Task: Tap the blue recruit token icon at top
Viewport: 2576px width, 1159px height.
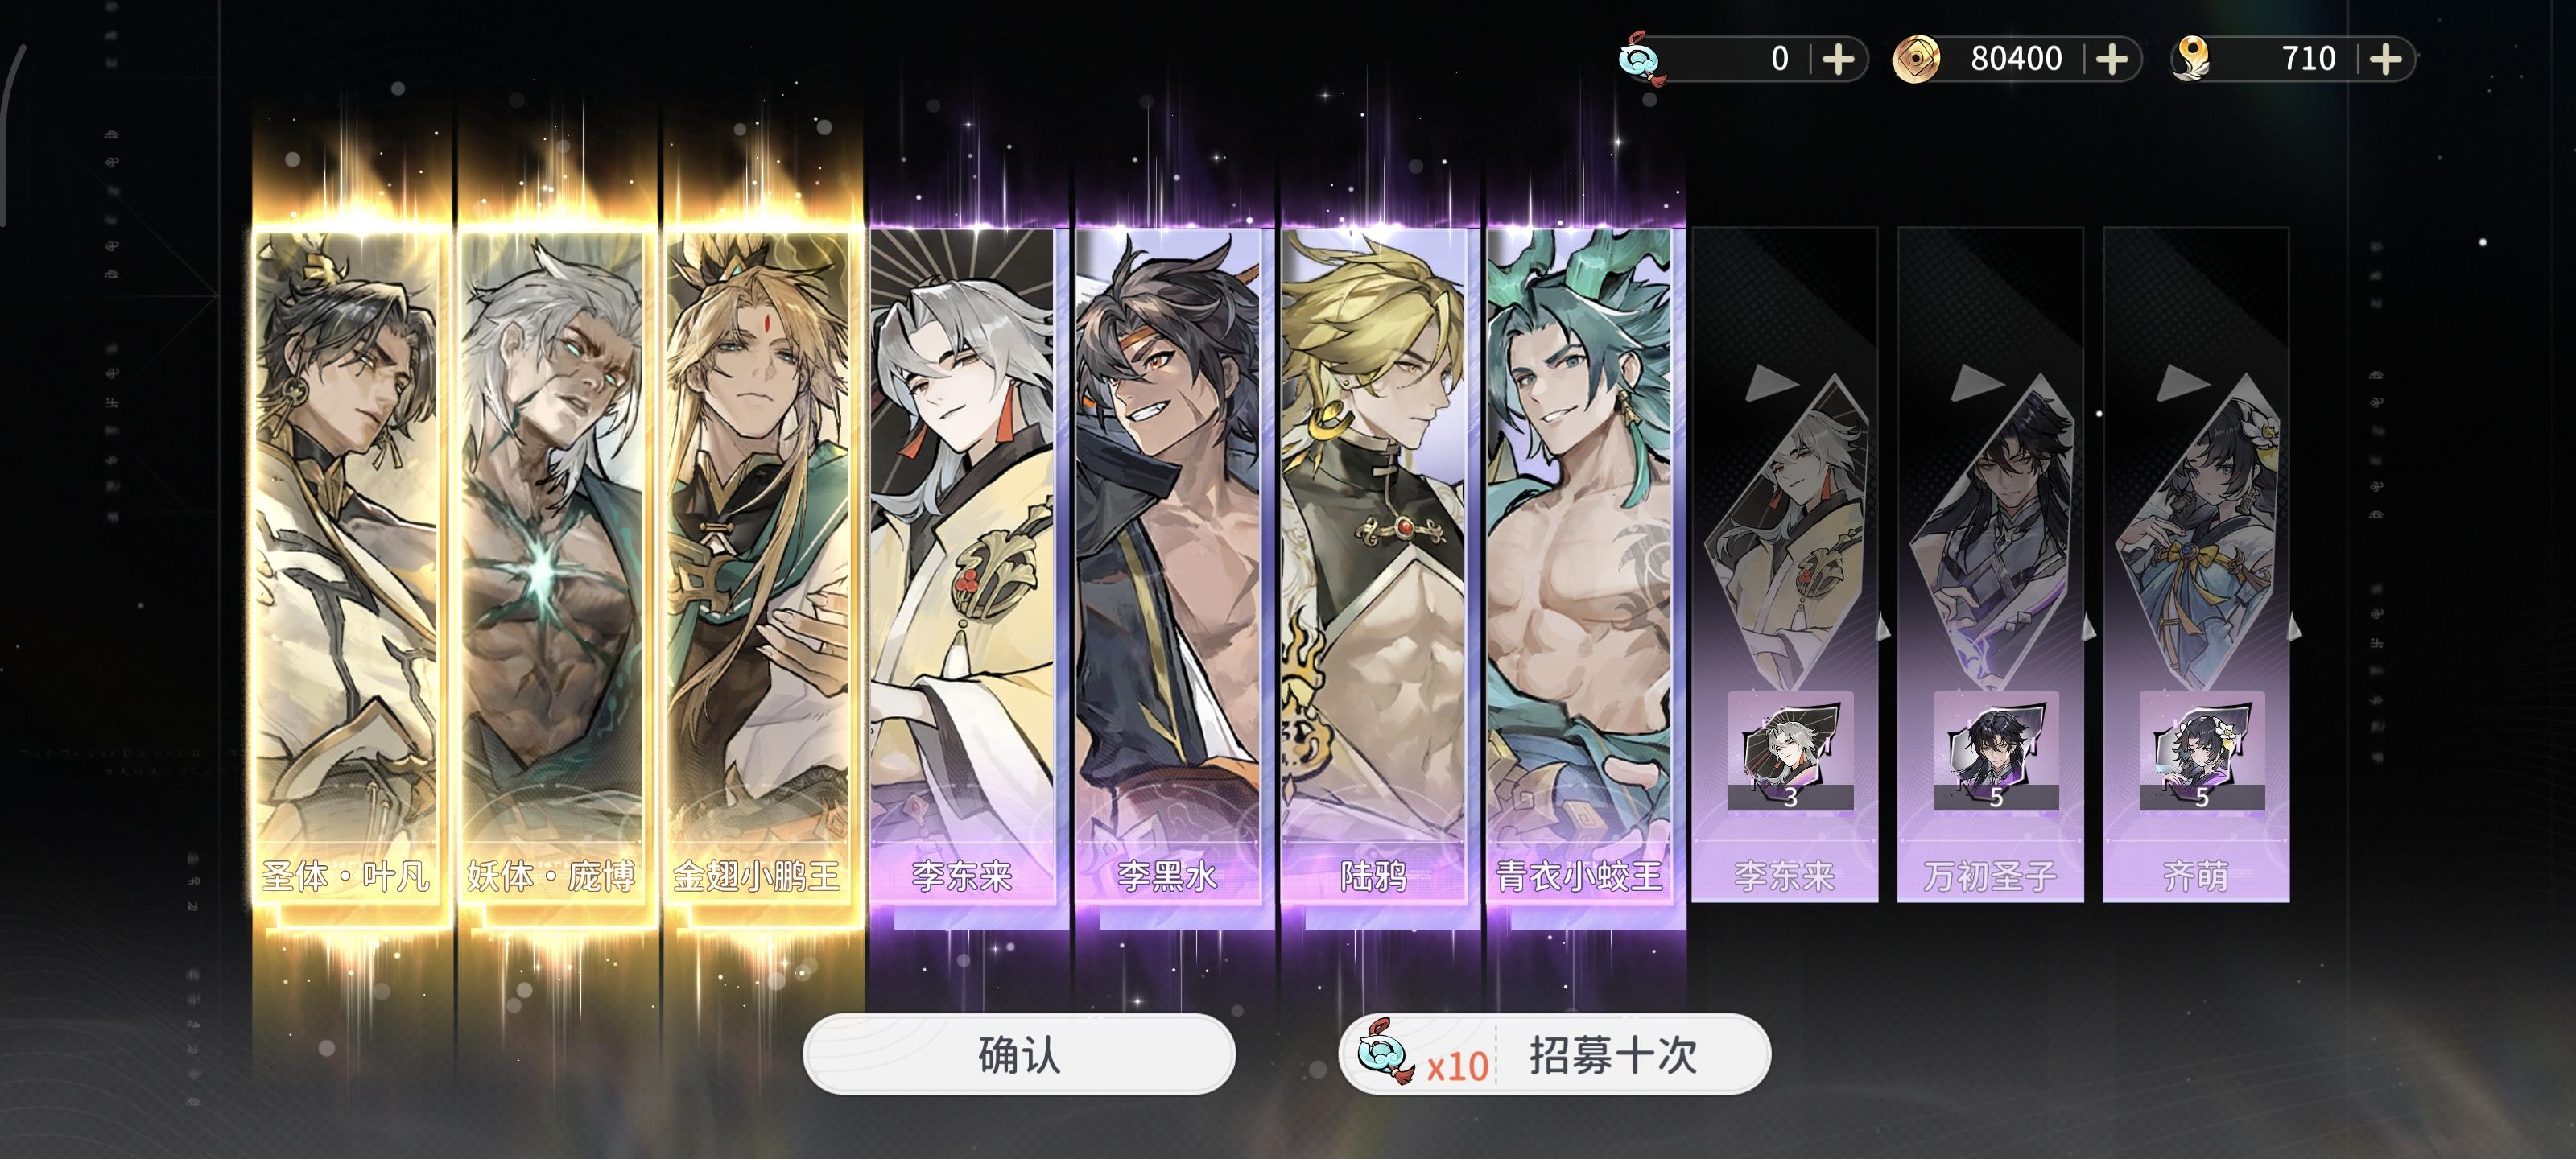Action: click(x=1641, y=60)
